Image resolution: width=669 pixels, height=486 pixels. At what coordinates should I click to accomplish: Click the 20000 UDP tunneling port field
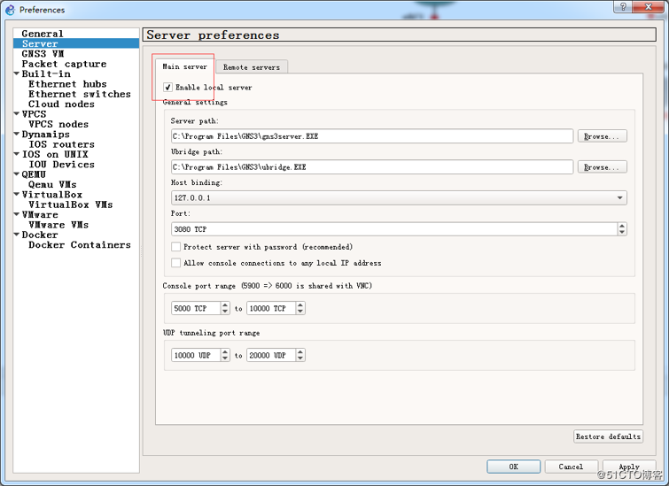(x=271, y=355)
